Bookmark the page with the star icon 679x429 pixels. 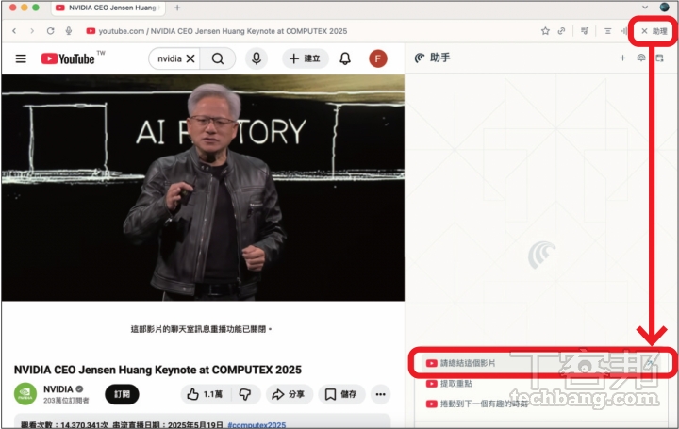pyautogui.click(x=545, y=31)
